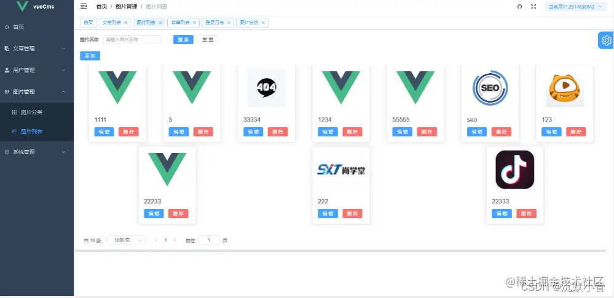Close the 文章列表 tab
Image resolution: width=614 pixels, height=298 pixels.
click(x=126, y=23)
